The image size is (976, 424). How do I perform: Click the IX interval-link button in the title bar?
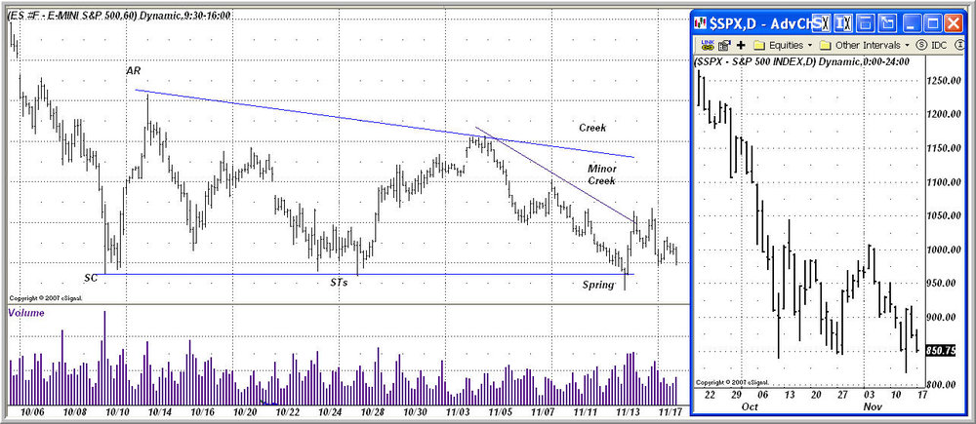point(844,23)
